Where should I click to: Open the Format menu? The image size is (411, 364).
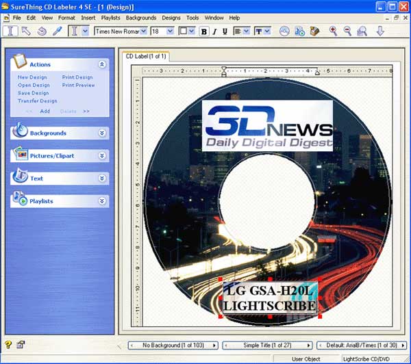[66, 18]
